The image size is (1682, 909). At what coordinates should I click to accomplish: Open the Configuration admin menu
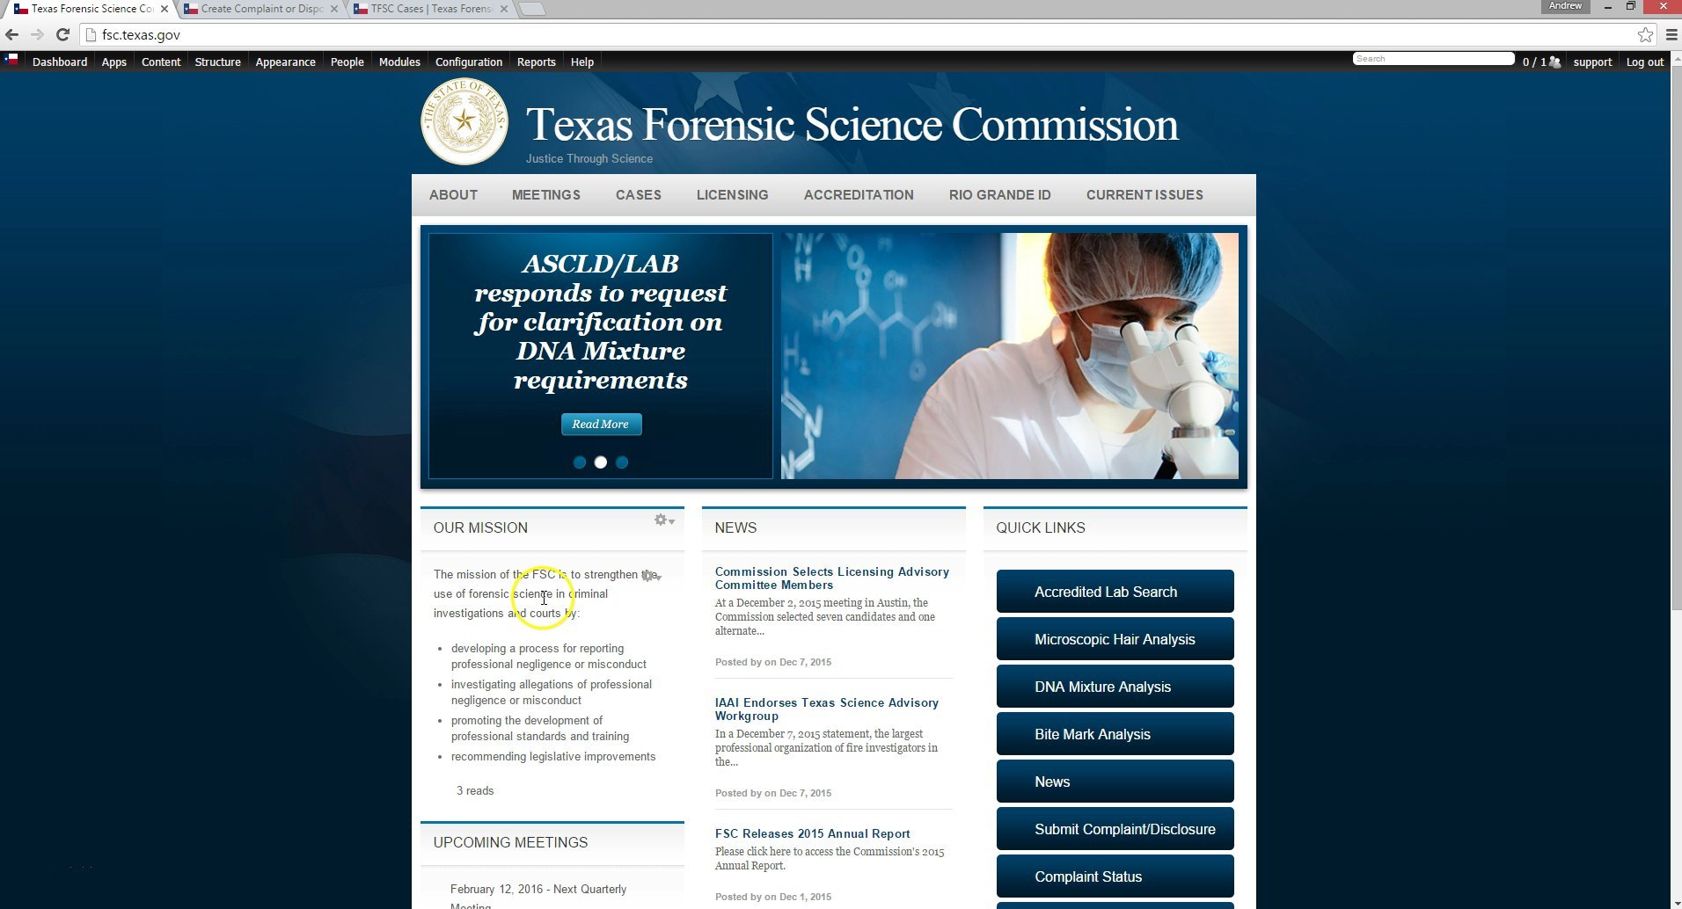[x=469, y=62]
